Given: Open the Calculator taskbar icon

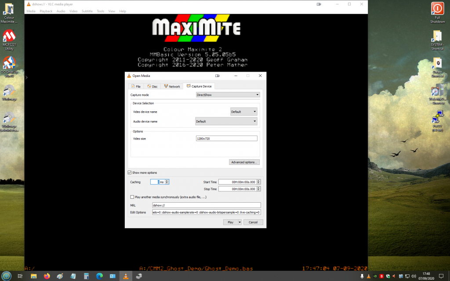Looking at the screenshot, I should pyautogui.click(x=87, y=276).
